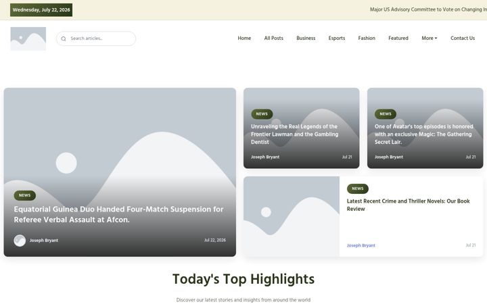Go to Contact Us page
This screenshot has height=304, width=487.
point(463,38)
